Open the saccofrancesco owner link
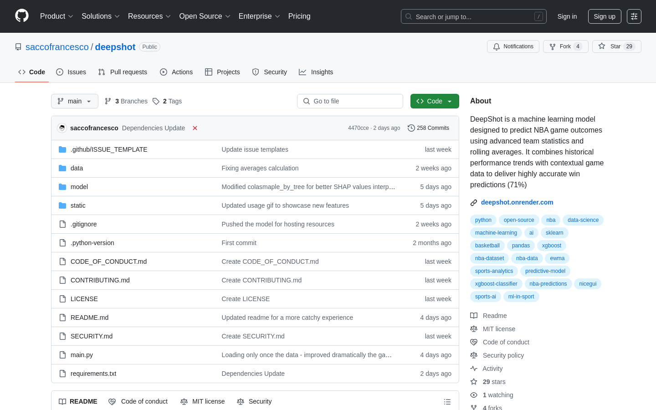This screenshot has height=410, width=656. click(x=57, y=47)
